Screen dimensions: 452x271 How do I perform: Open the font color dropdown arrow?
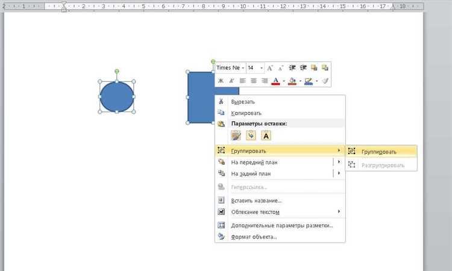click(x=284, y=81)
